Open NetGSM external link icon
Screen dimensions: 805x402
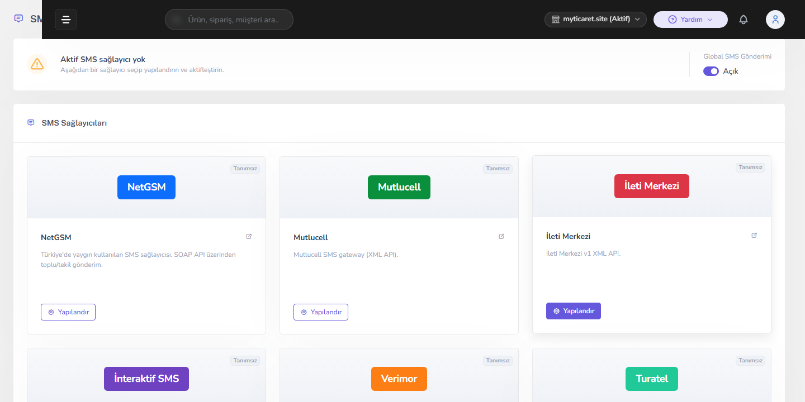click(249, 237)
